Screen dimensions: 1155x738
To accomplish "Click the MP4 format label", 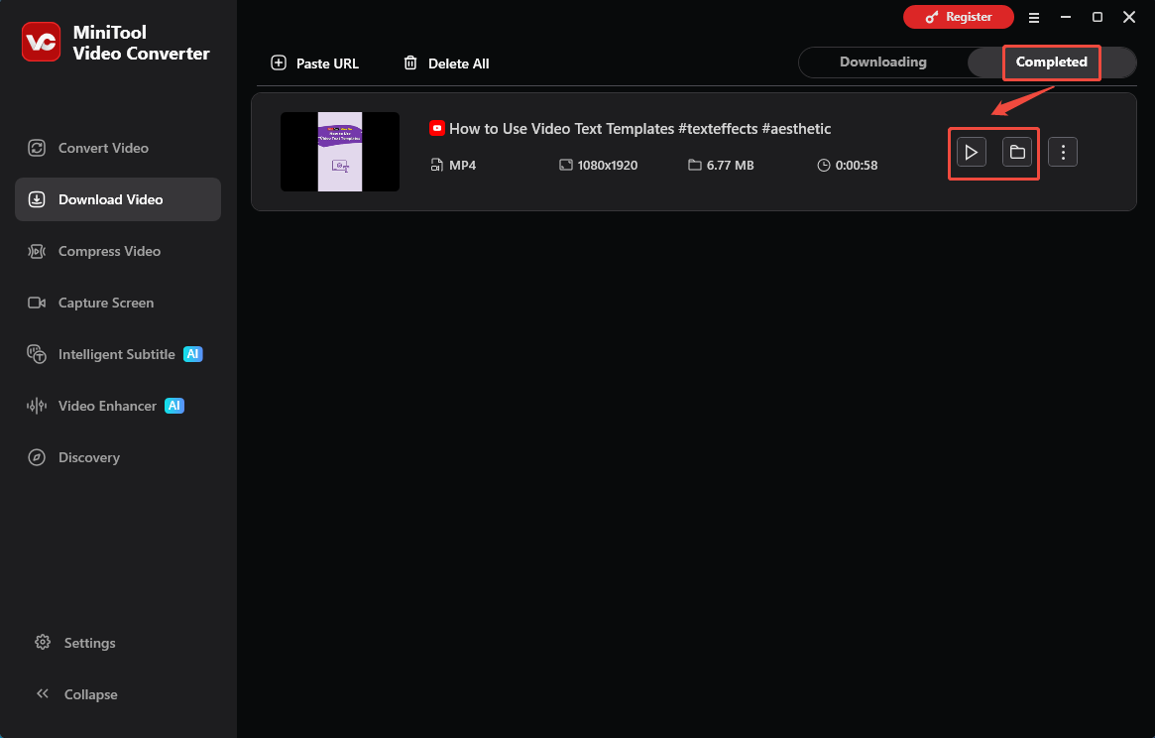I will pyautogui.click(x=463, y=165).
